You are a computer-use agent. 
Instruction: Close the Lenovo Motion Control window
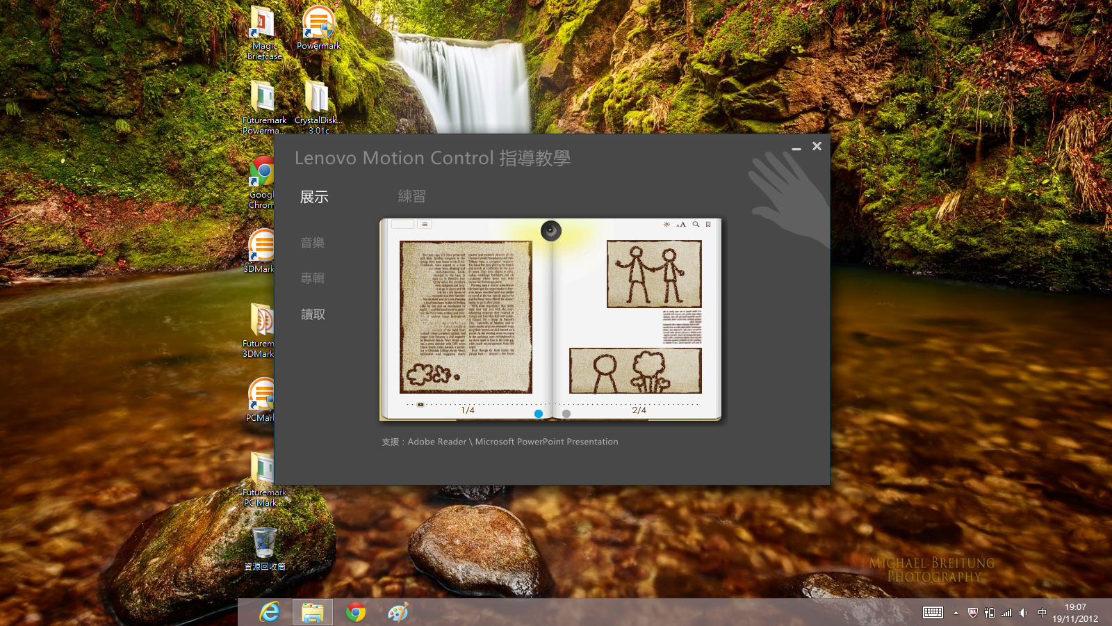(x=817, y=146)
